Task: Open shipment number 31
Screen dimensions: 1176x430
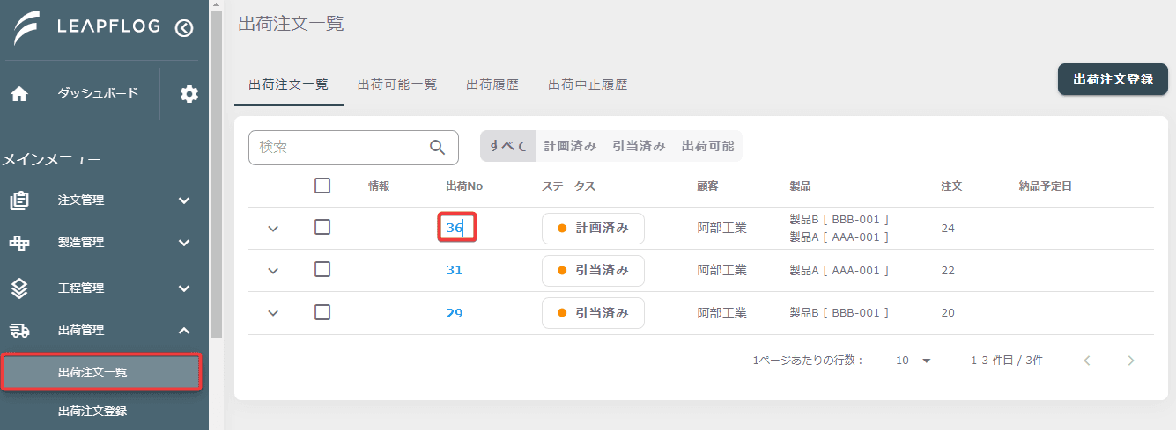Action: coord(455,270)
